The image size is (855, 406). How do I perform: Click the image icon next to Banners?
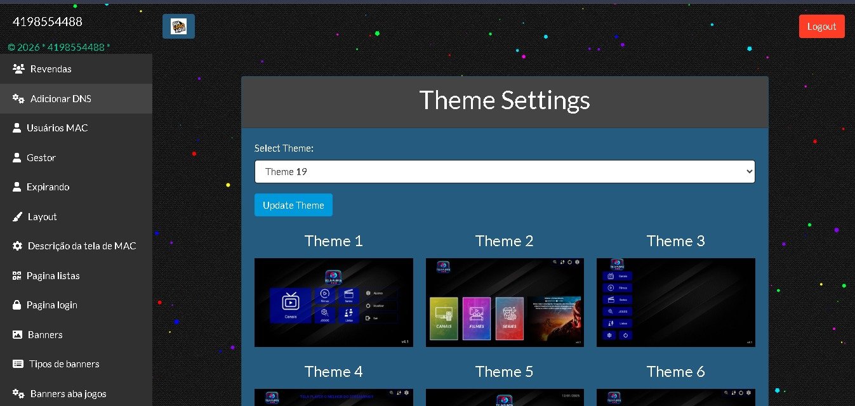point(18,334)
